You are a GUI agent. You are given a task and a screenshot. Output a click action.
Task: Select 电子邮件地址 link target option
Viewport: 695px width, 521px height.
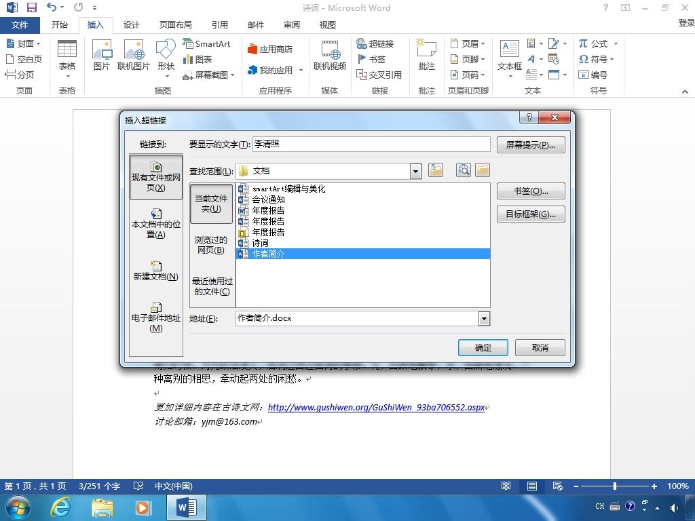pyautogui.click(x=156, y=317)
